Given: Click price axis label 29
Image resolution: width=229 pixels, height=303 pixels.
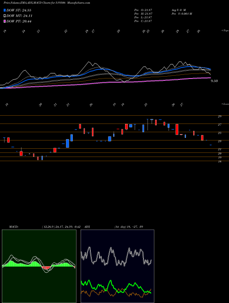Looking at the screenshot, I should click(x=219, y=117).
